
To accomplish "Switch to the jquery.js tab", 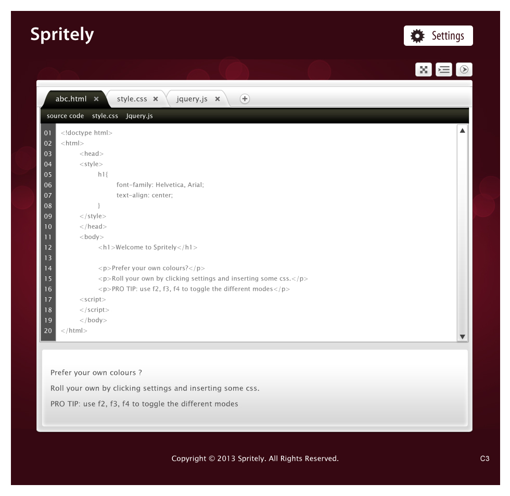I will pyautogui.click(x=192, y=99).
